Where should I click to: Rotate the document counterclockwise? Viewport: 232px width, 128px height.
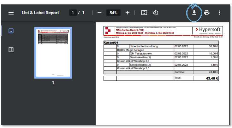155,13
